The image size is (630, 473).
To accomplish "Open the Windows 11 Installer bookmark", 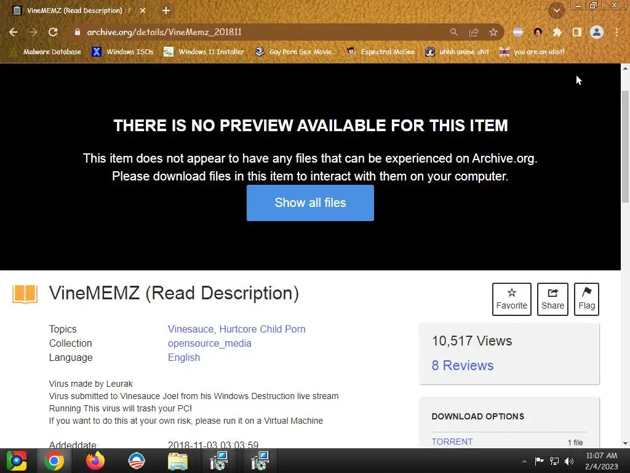I will click(x=204, y=52).
